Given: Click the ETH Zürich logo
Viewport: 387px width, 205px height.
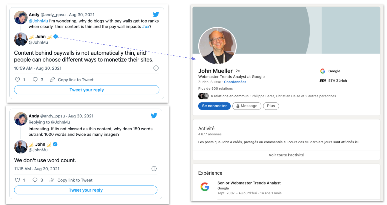Looking at the screenshot, I should click(x=323, y=81).
